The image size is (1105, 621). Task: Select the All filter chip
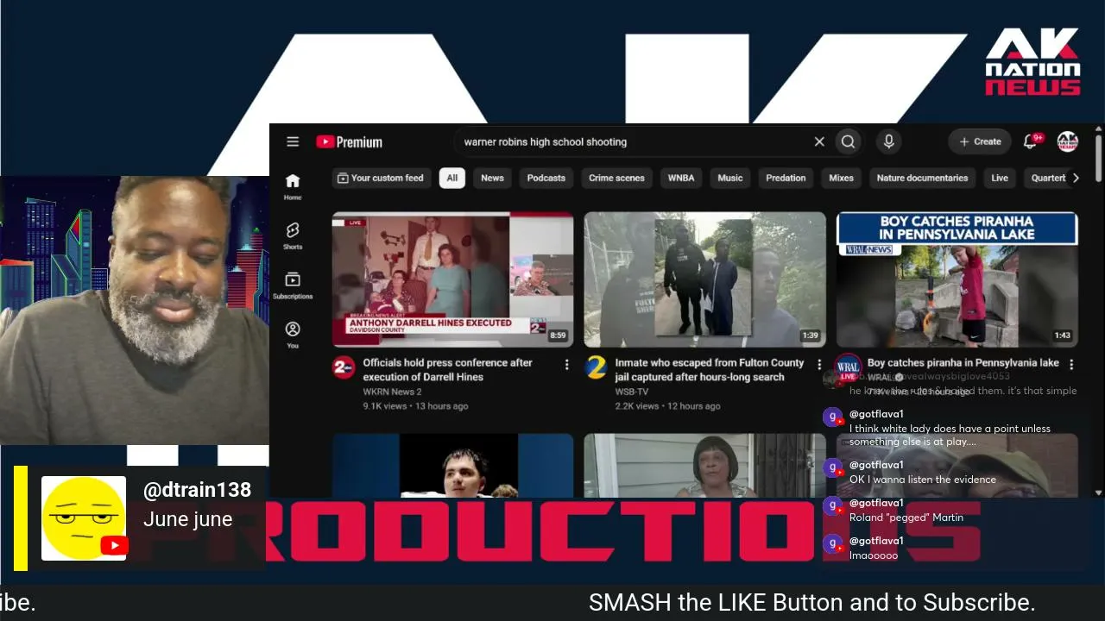tap(451, 178)
